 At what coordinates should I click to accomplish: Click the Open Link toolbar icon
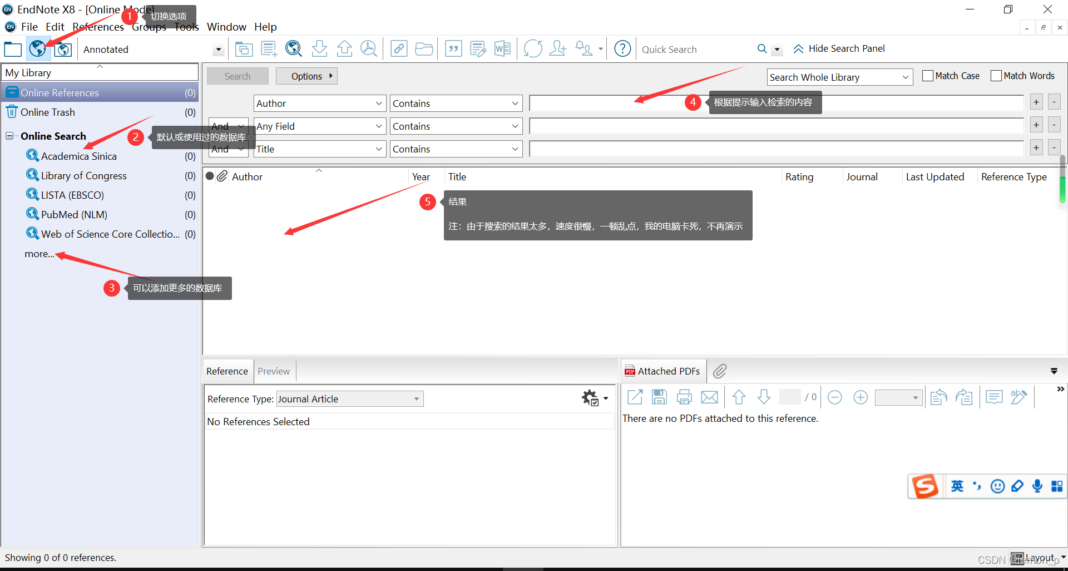point(399,49)
